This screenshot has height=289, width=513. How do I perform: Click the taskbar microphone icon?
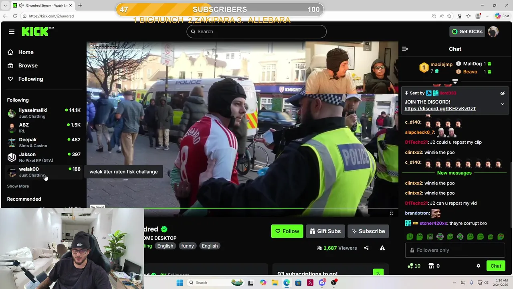click(471, 283)
